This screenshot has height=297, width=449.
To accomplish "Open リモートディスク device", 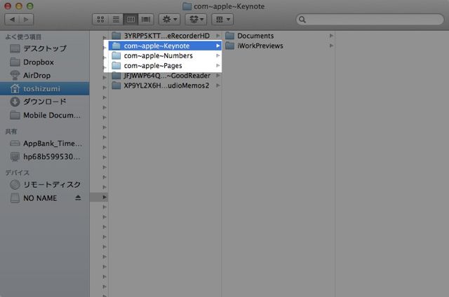I will pos(45,185).
